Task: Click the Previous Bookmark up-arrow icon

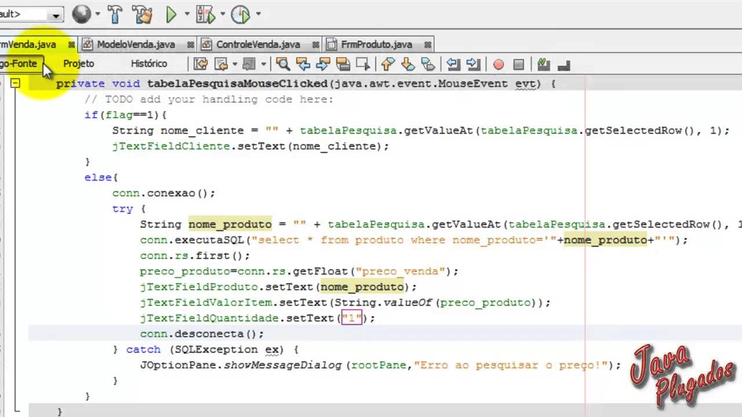Action: 388,64
